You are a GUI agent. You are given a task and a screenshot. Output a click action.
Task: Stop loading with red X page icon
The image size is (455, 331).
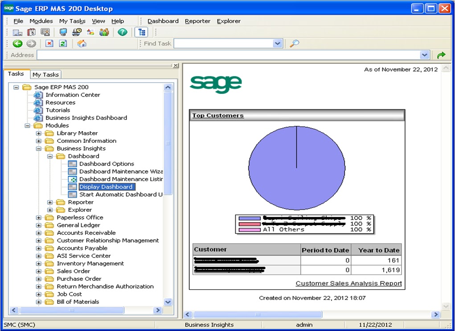tap(49, 44)
